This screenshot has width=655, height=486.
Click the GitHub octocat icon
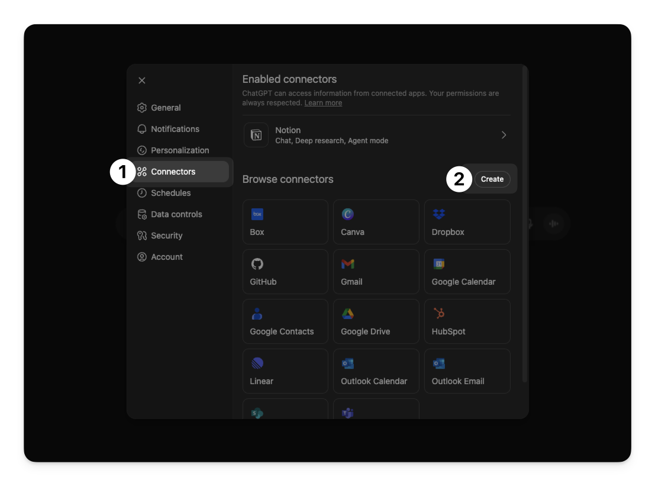257,263
